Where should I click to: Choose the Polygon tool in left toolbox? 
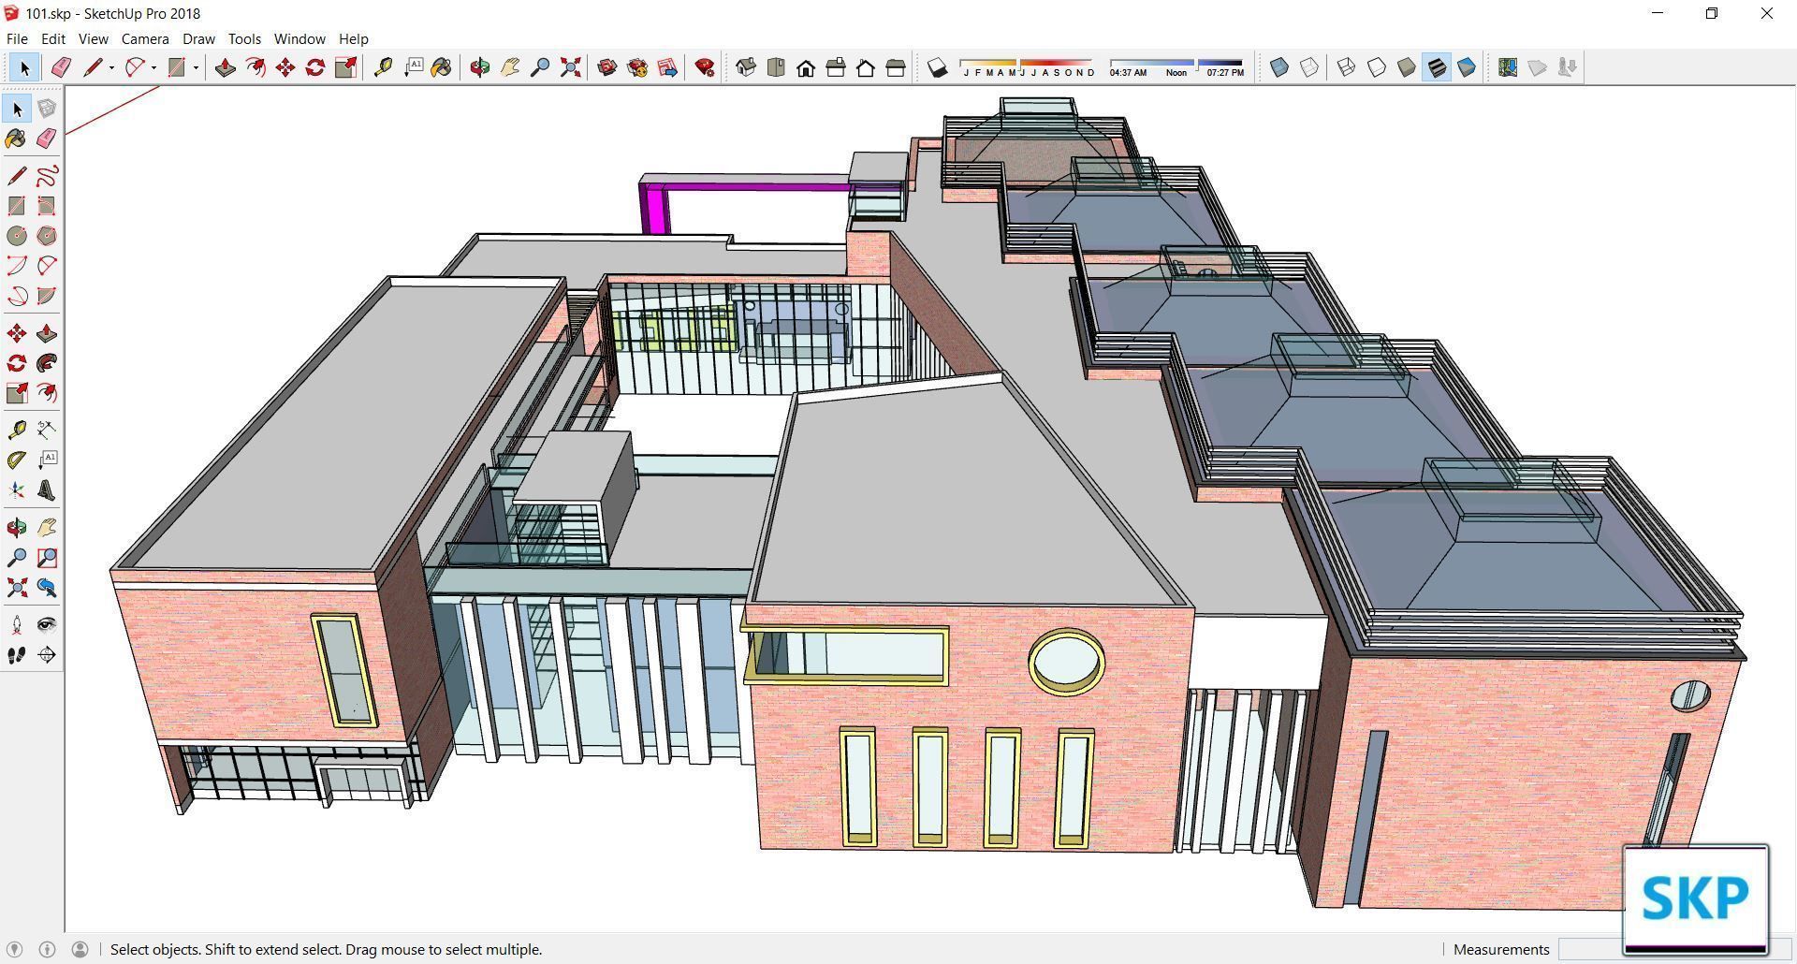pyautogui.click(x=47, y=236)
